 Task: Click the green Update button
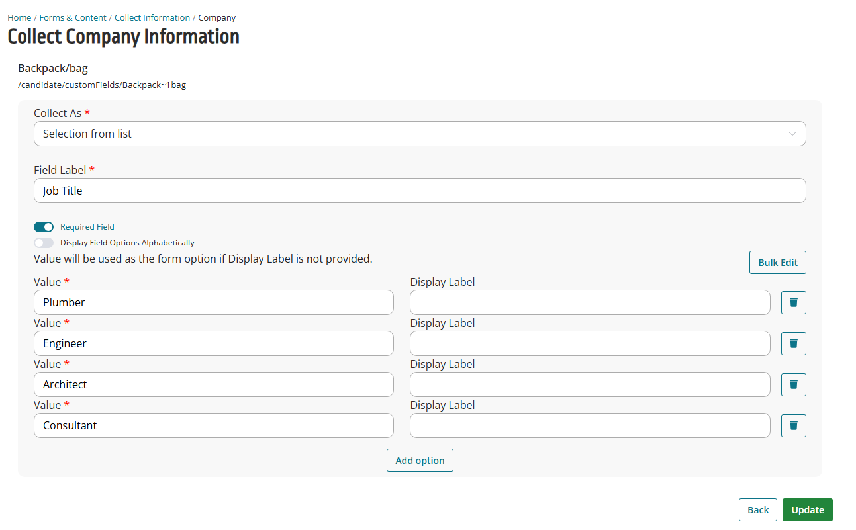[808, 509]
